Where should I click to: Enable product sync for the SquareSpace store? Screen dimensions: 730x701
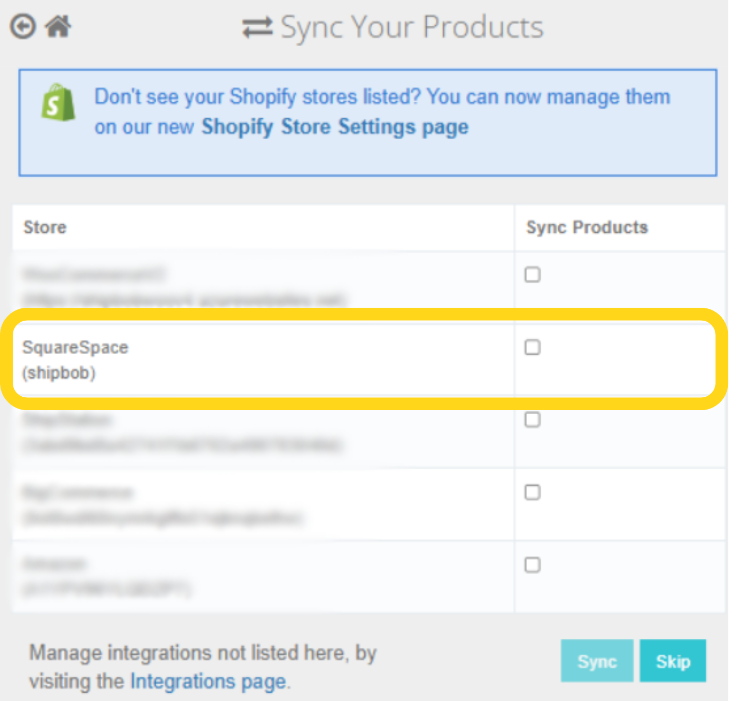tap(532, 348)
